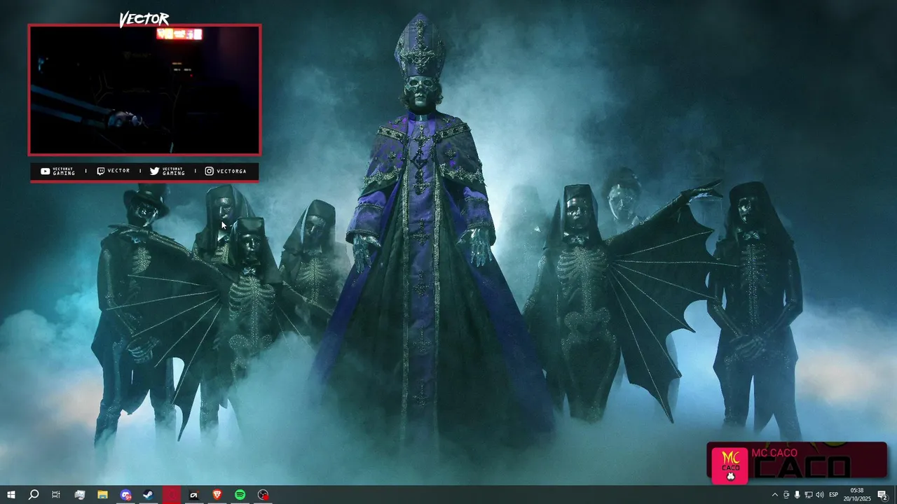Switch ESP input language indicator
897x504 pixels.
[x=834, y=495]
